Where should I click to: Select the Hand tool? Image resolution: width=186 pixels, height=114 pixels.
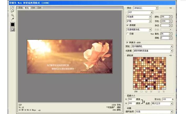[x=12, y=8]
